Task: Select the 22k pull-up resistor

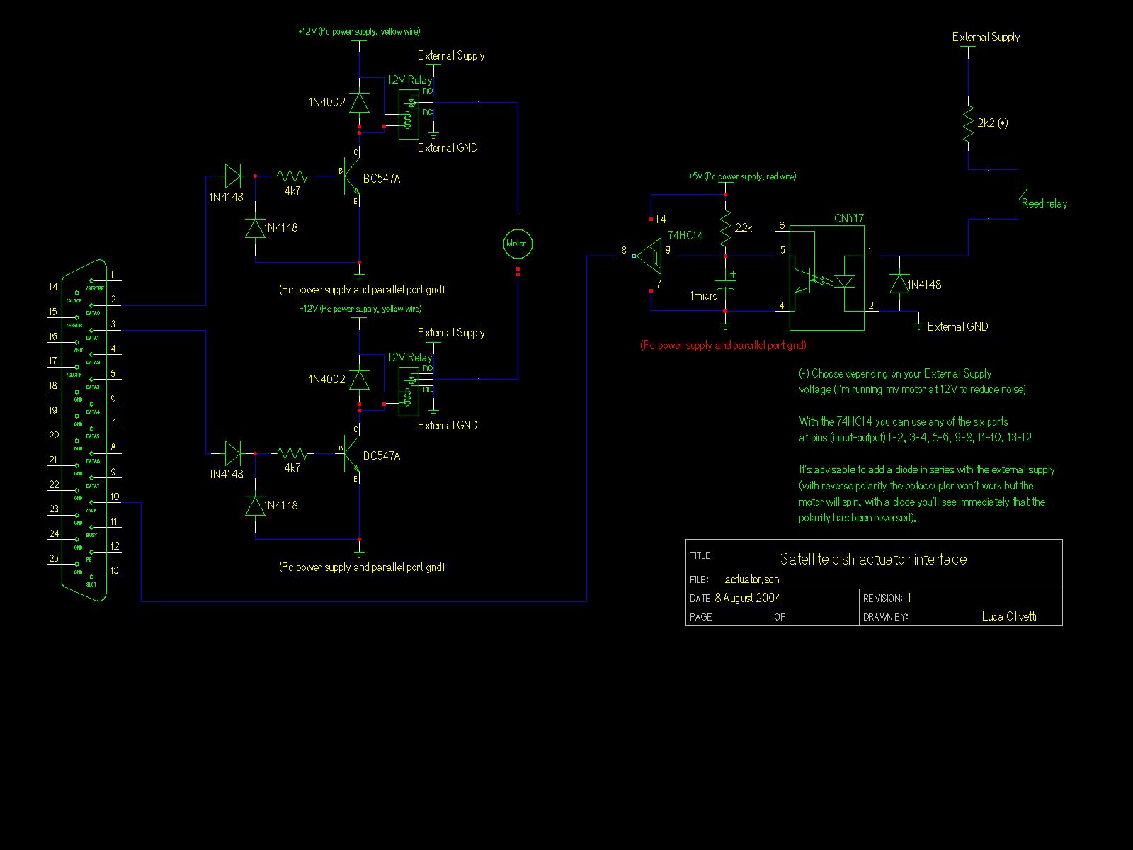Action: [x=725, y=227]
